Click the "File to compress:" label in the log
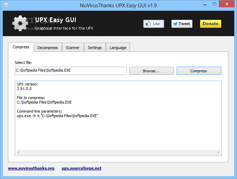The width and height of the screenshot is (237, 179). click(x=31, y=98)
